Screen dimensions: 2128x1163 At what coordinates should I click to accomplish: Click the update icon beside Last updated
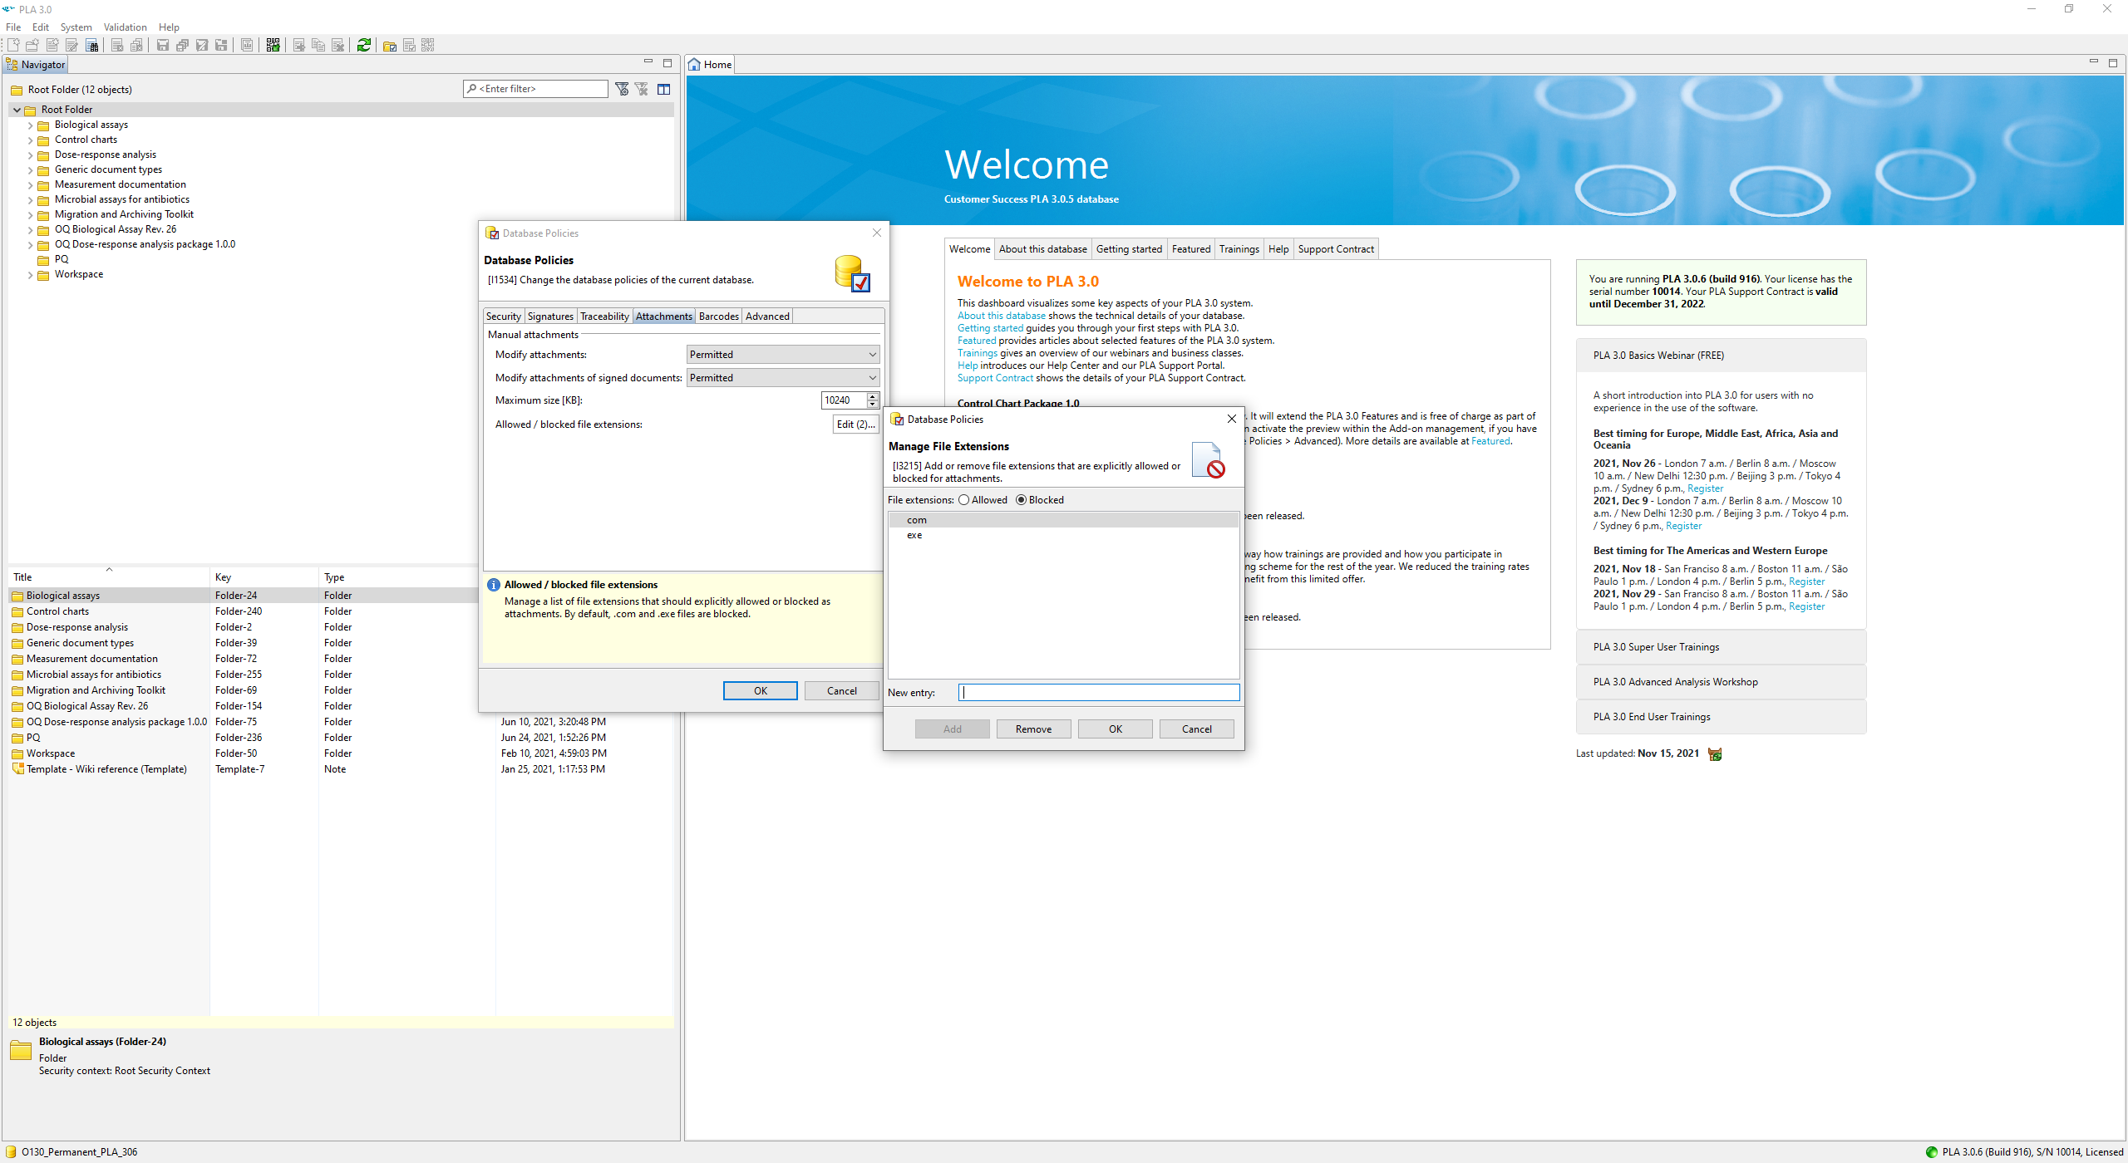(x=1715, y=753)
